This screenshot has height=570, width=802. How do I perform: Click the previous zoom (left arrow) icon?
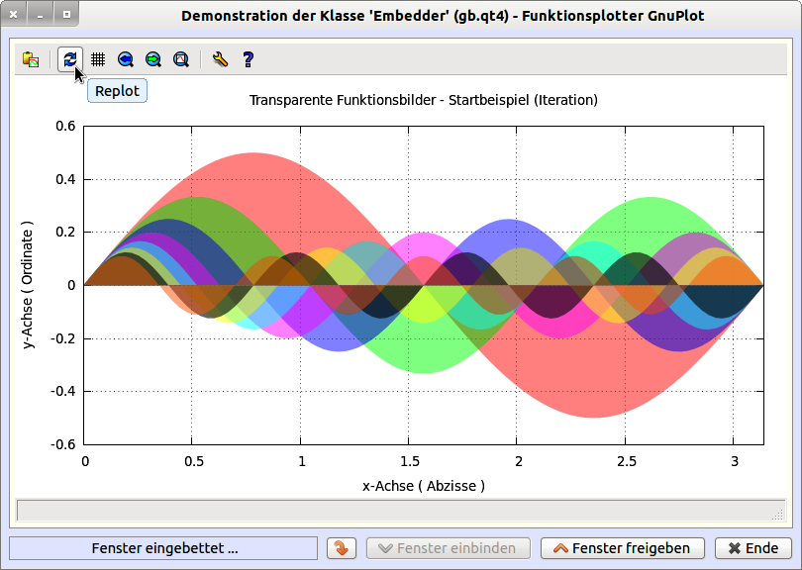pyautogui.click(x=126, y=59)
